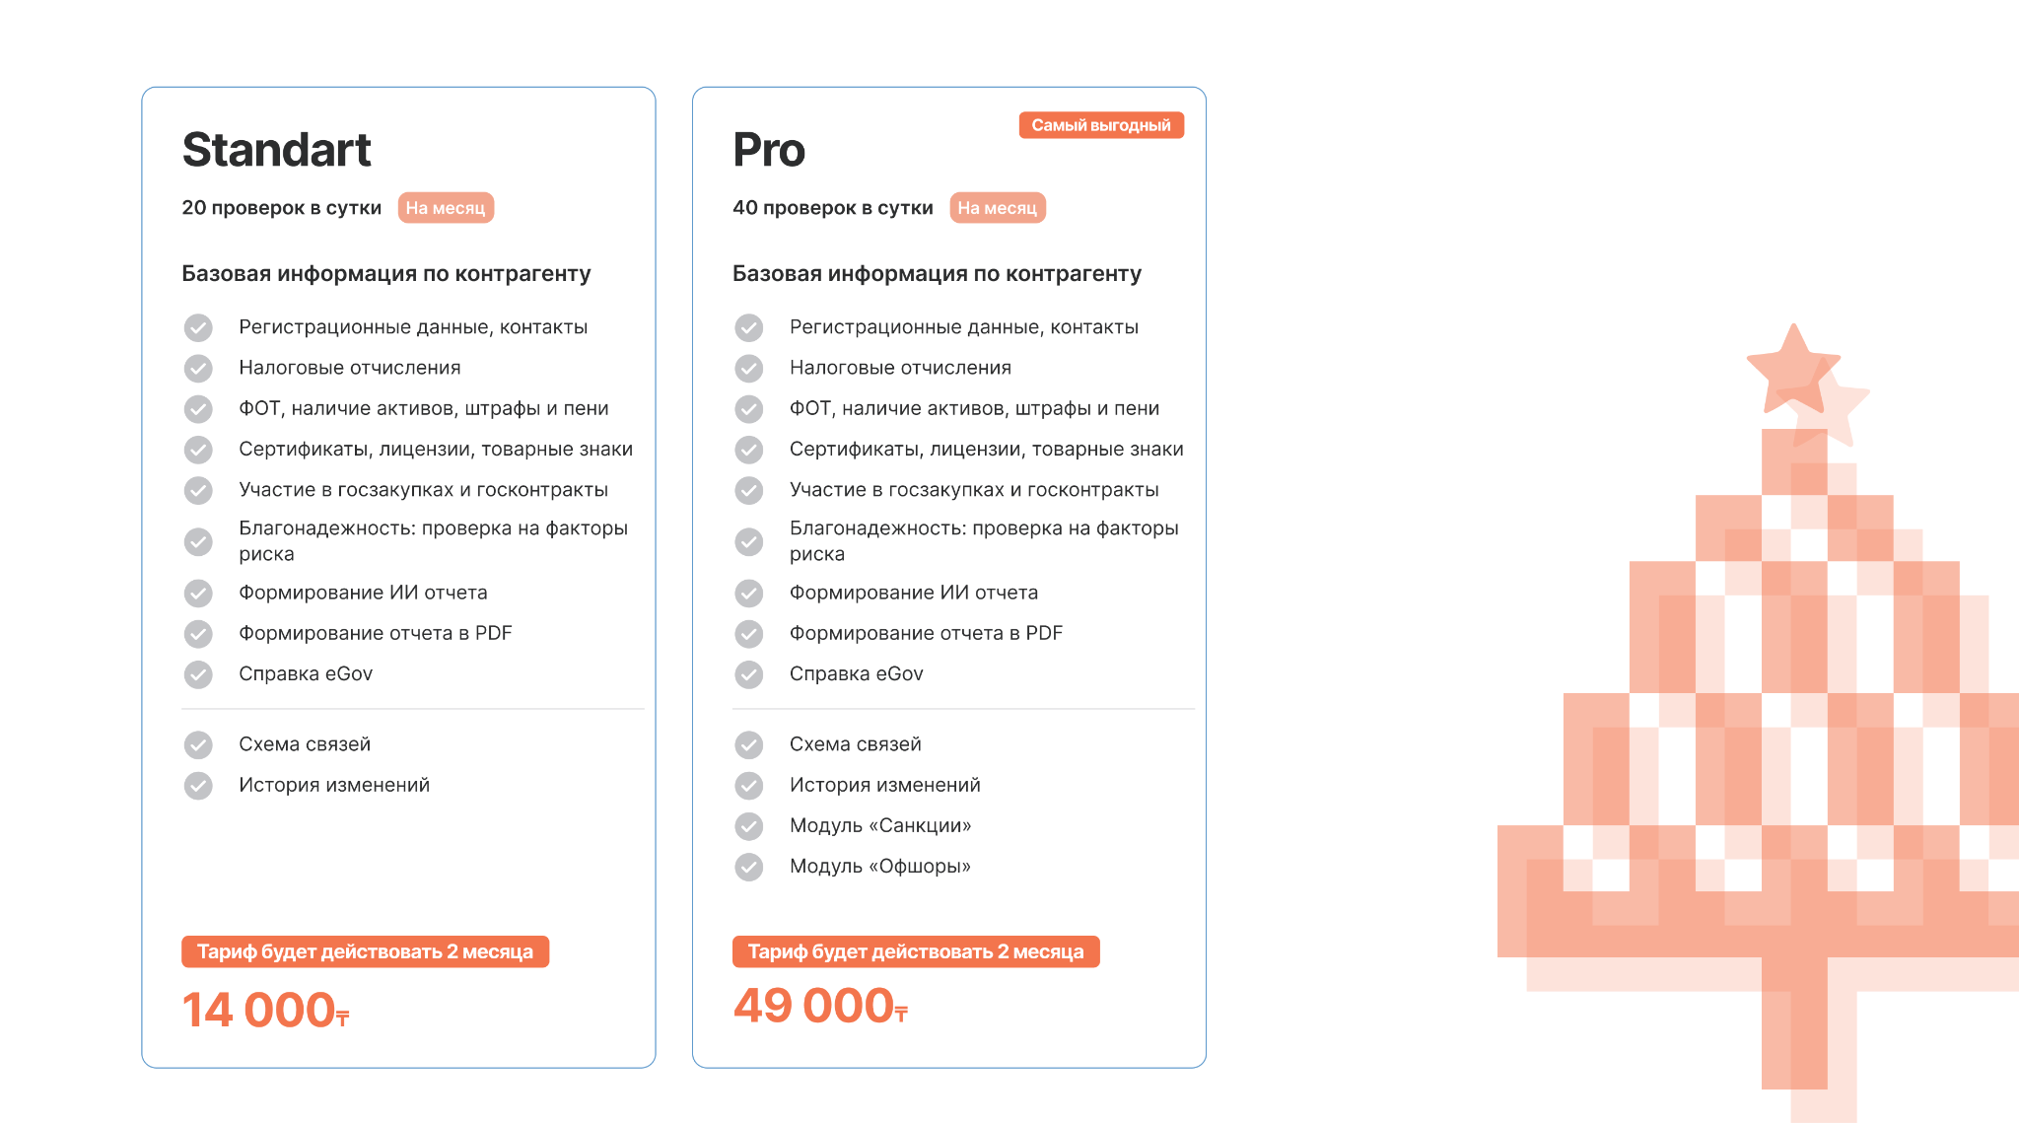This screenshot has height=1123, width=2019.
Task: Click checkmark beside Pro 'Схема связей'
Action: coord(749,745)
